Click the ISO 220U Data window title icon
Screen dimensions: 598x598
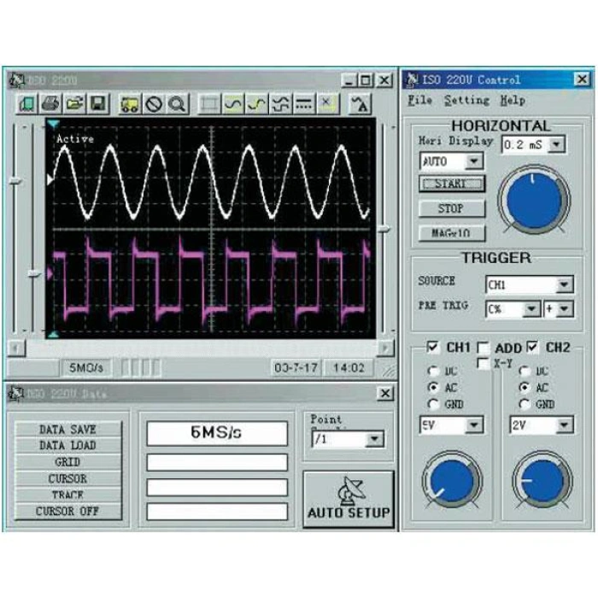point(16,394)
